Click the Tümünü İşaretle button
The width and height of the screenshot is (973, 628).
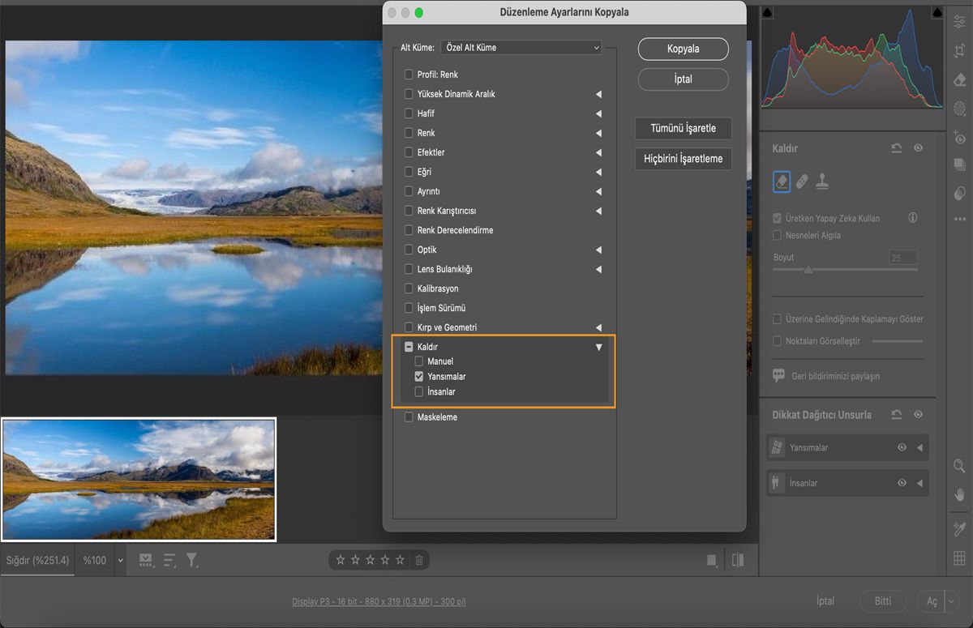[683, 129]
